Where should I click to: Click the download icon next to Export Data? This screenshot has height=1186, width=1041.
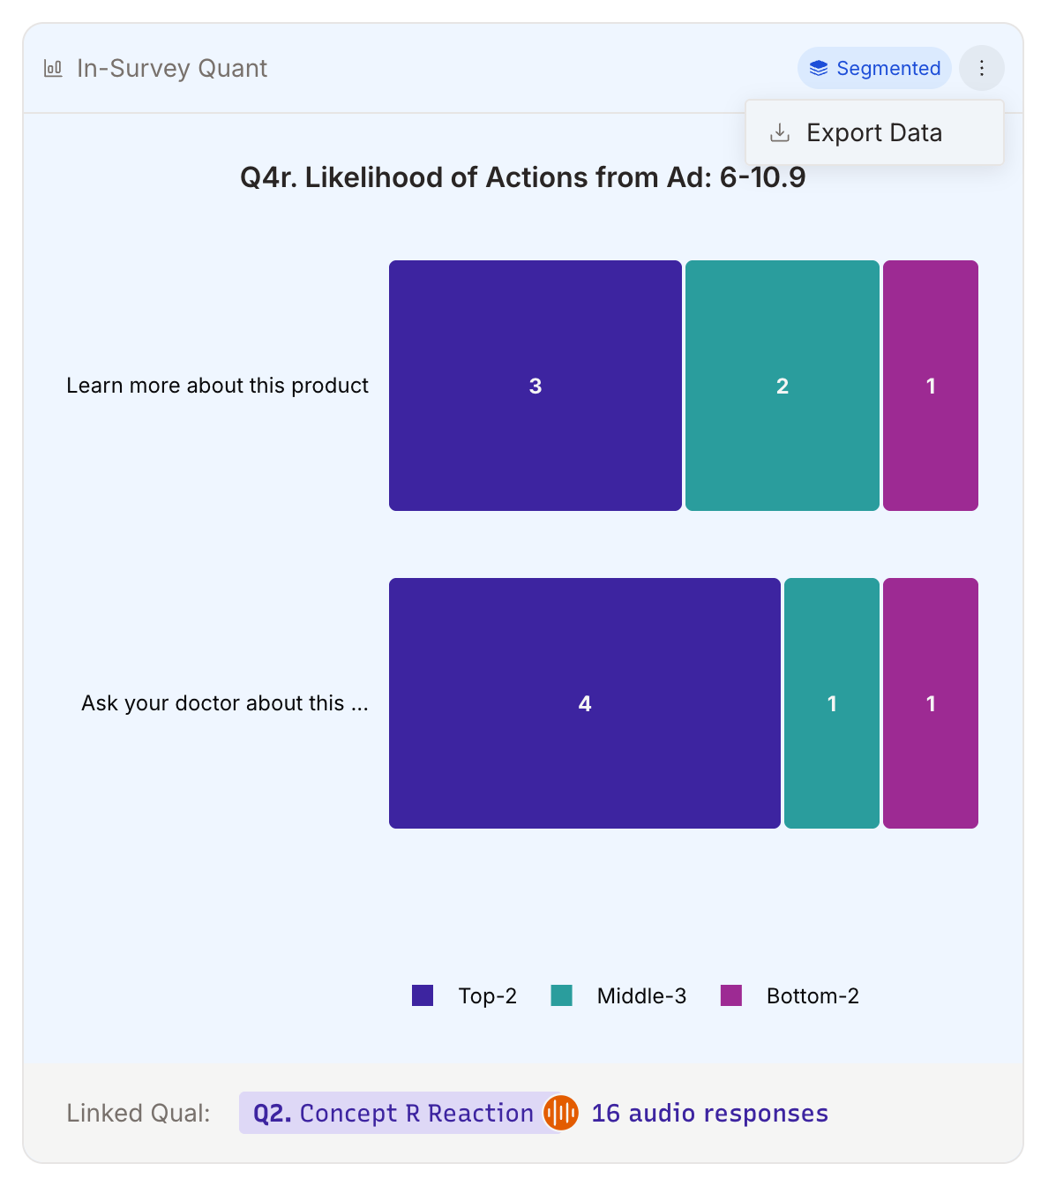780,132
